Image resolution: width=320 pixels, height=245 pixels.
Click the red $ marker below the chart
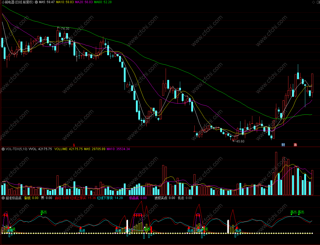pos(74,145)
